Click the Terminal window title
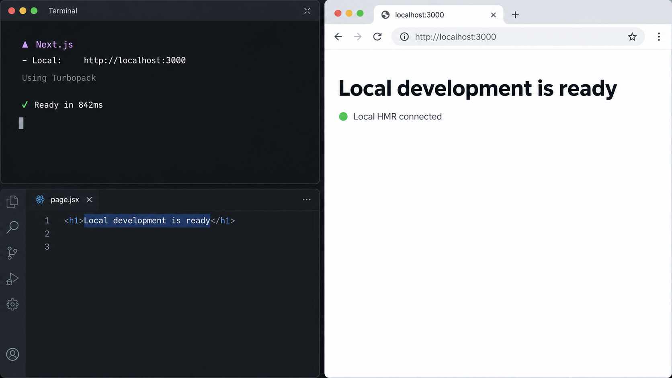Viewport: 672px width, 378px height. click(x=63, y=11)
